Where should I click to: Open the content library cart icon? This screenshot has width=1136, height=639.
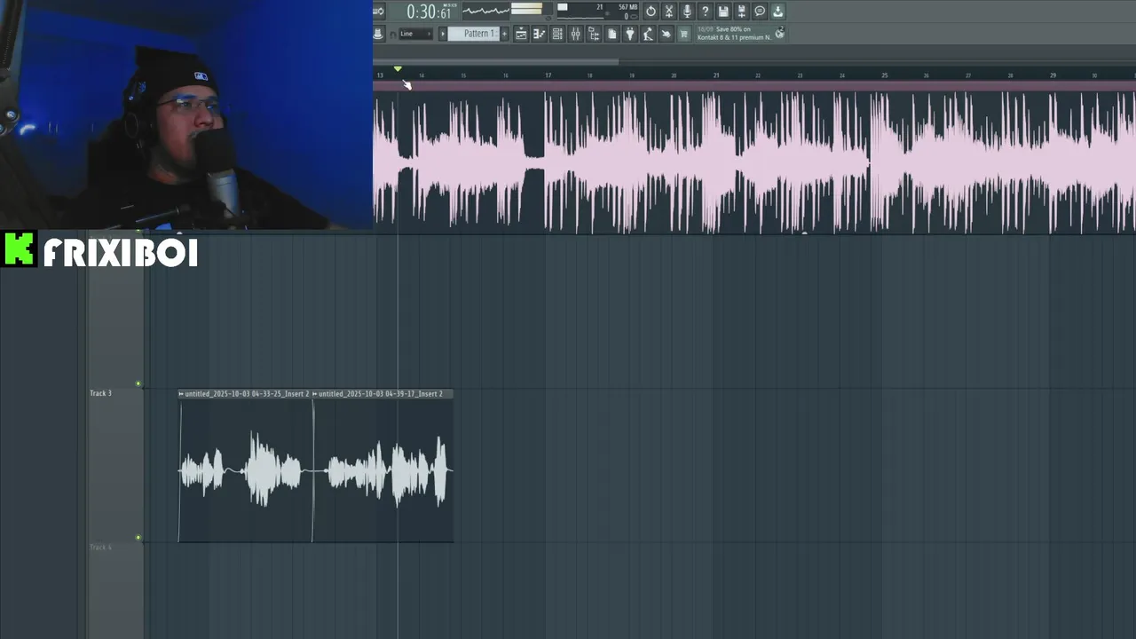pos(684,34)
